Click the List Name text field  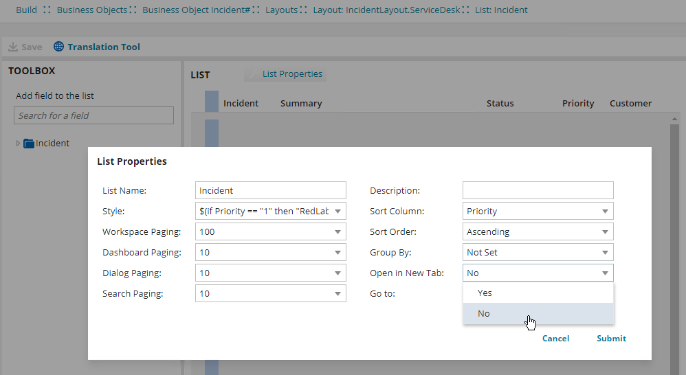click(x=270, y=190)
